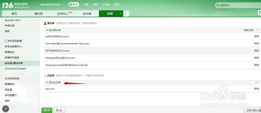
Task: Open the 应用中心 tab
Action: (63, 14)
